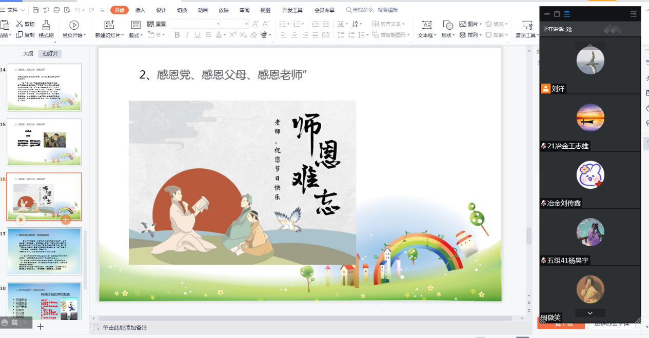The height and width of the screenshot is (338, 649).
Task: Decrease font size with A- icon
Action: pyautogui.click(x=266, y=24)
